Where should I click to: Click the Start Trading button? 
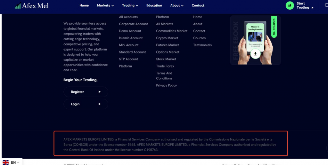300,5
